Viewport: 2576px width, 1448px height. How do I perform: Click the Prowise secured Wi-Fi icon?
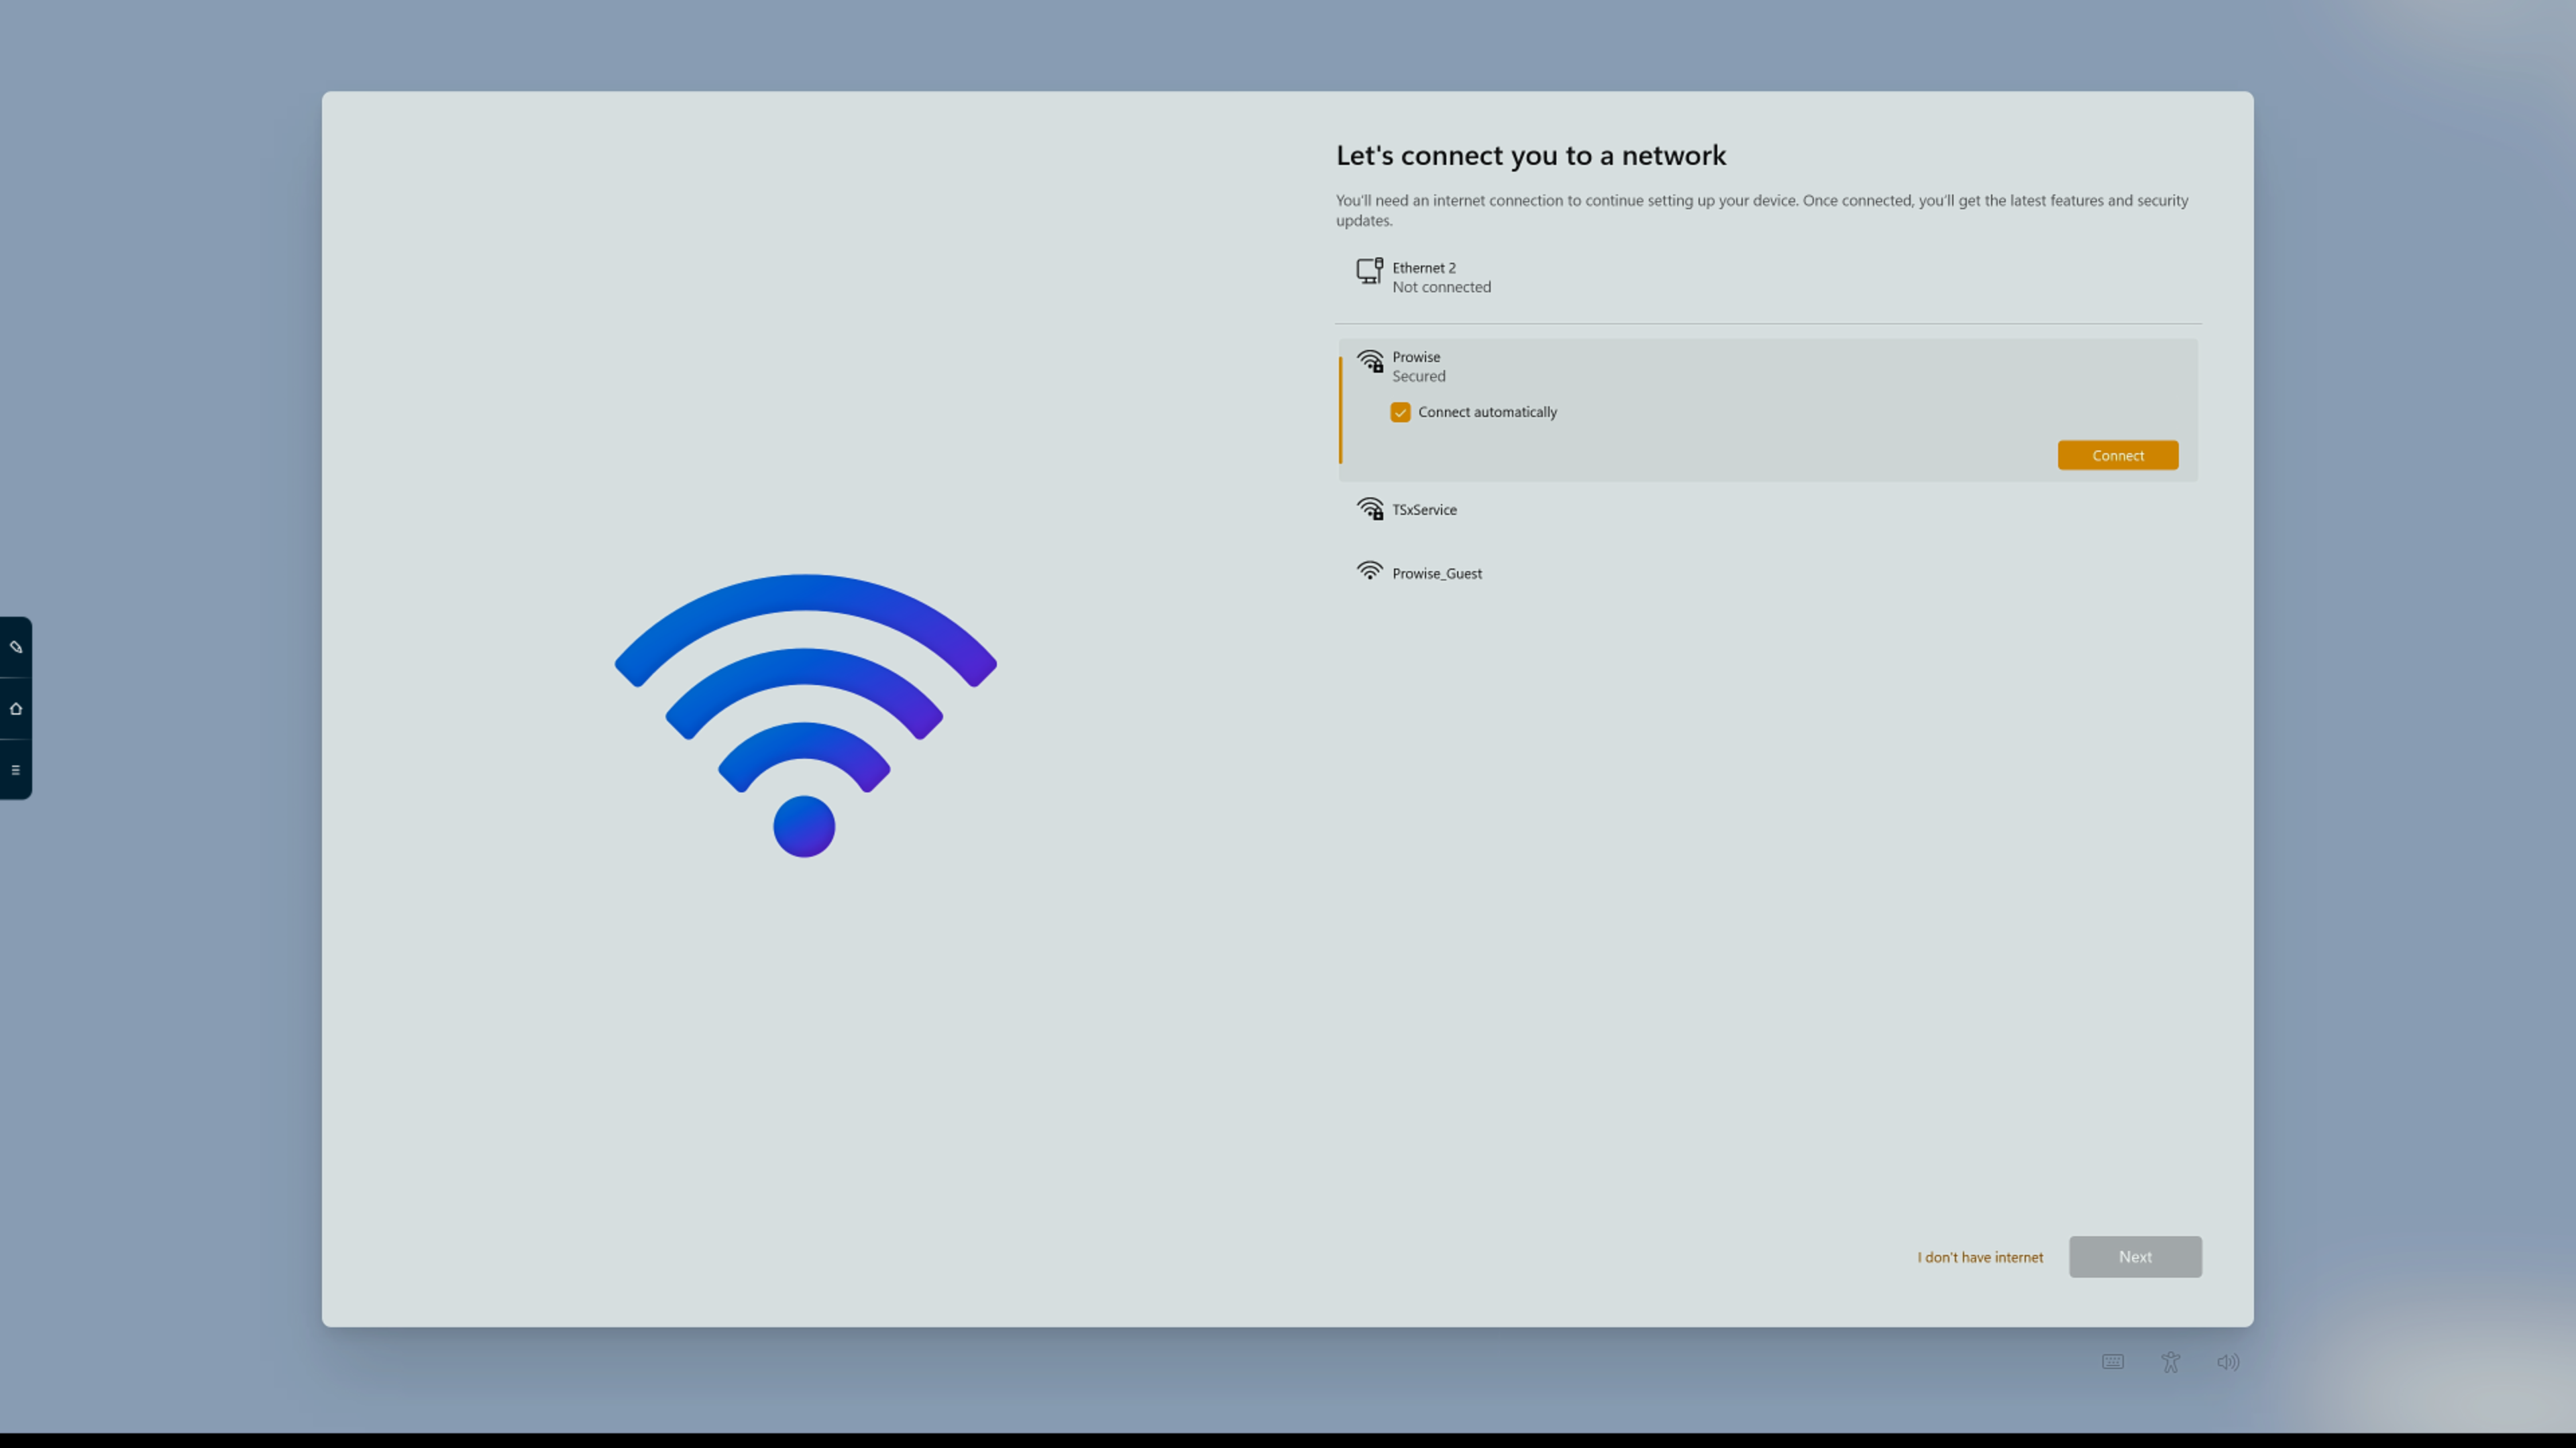coord(1370,361)
